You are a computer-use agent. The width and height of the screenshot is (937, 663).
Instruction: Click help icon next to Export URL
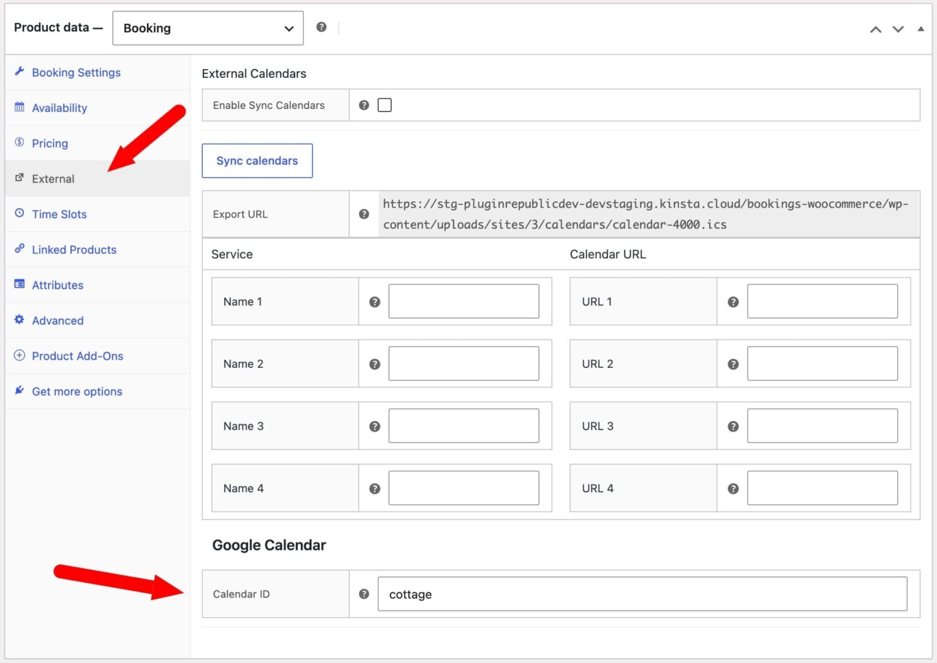tap(364, 214)
